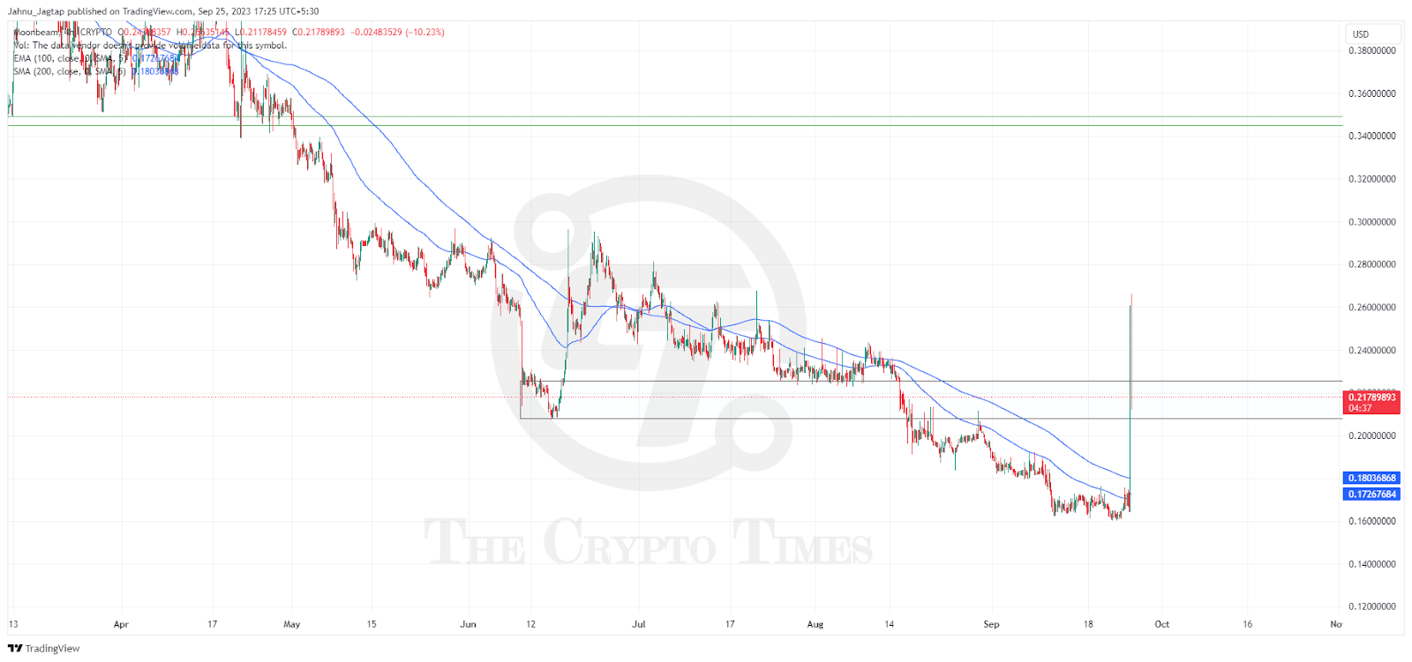Click price axis label 0.28000000
The image size is (1412, 662).
click(1372, 264)
